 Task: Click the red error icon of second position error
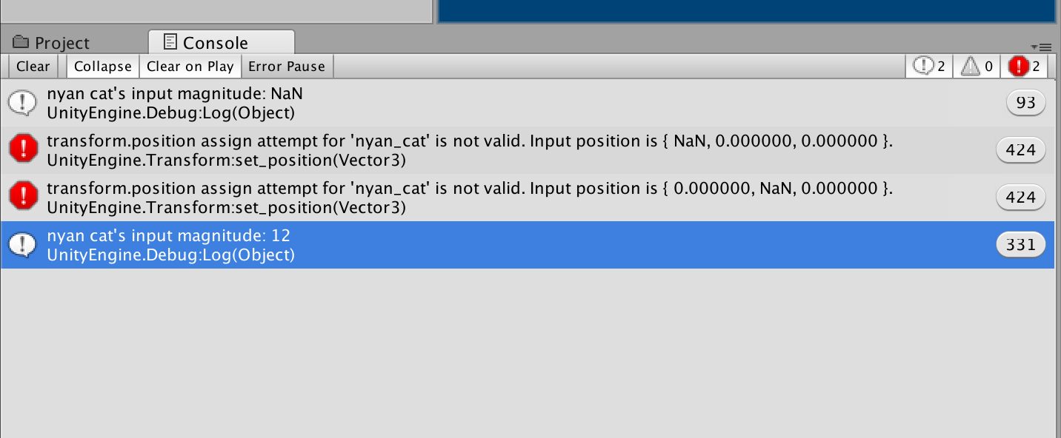[23, 198]
